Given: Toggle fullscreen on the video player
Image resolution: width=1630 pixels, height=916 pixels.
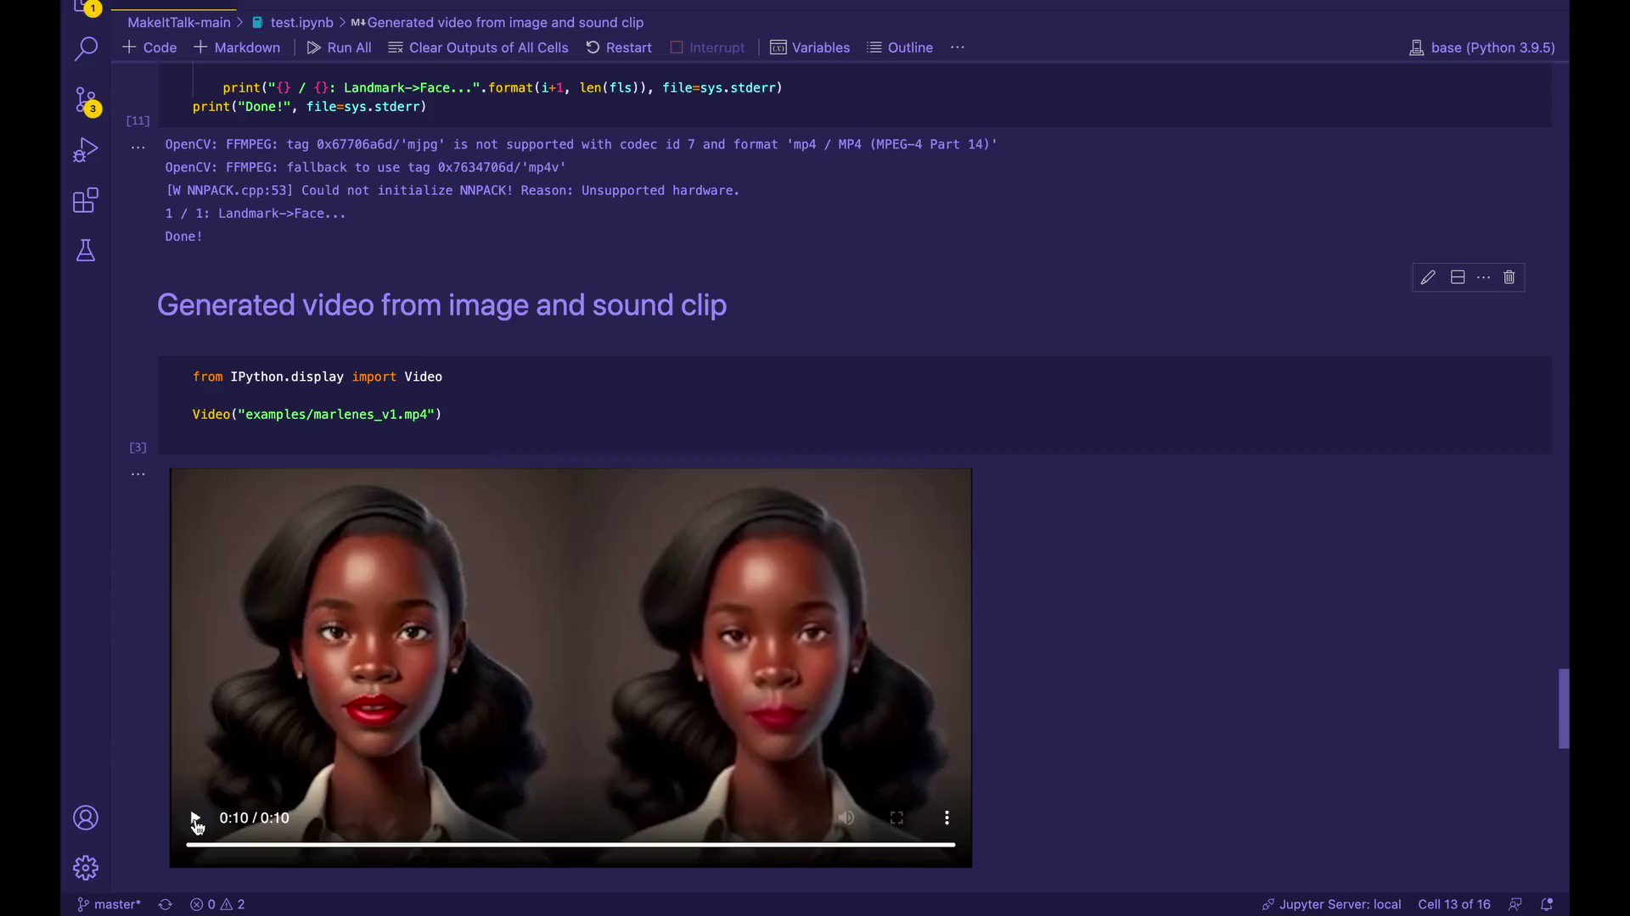Looking at the screenshot, I should click(x=896, y=818).
